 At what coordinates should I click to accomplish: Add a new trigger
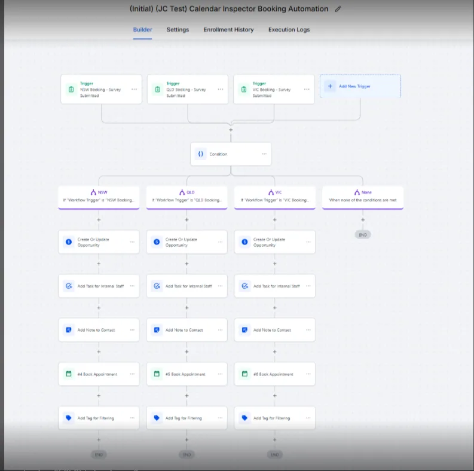tap(360, 86)
